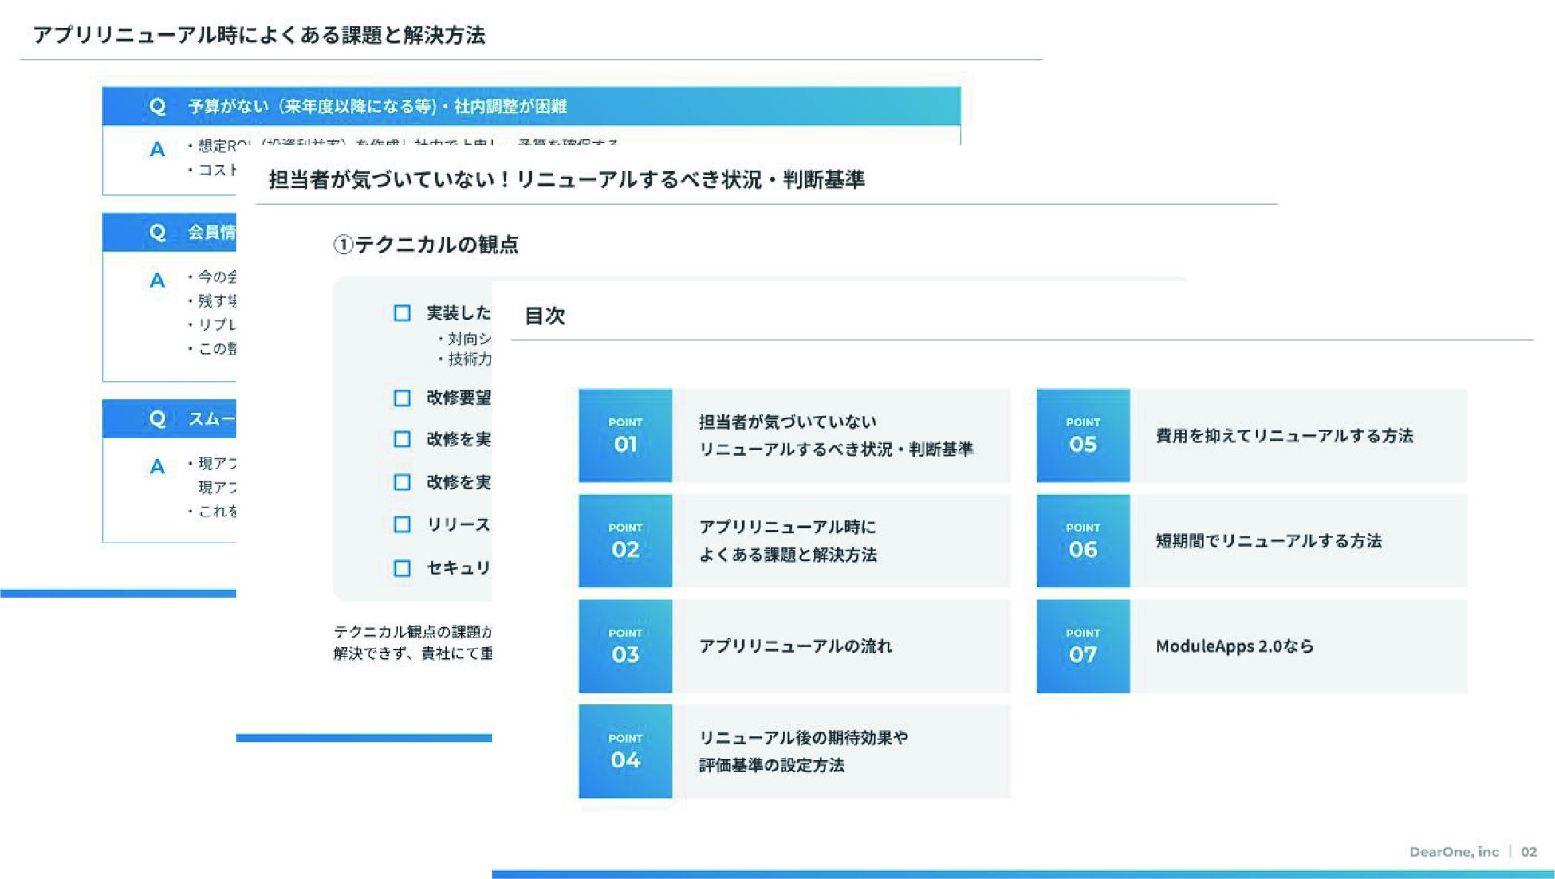1555x879 pixels.
Task: Click the 目次 slide heading
Action: coord(545,316)
